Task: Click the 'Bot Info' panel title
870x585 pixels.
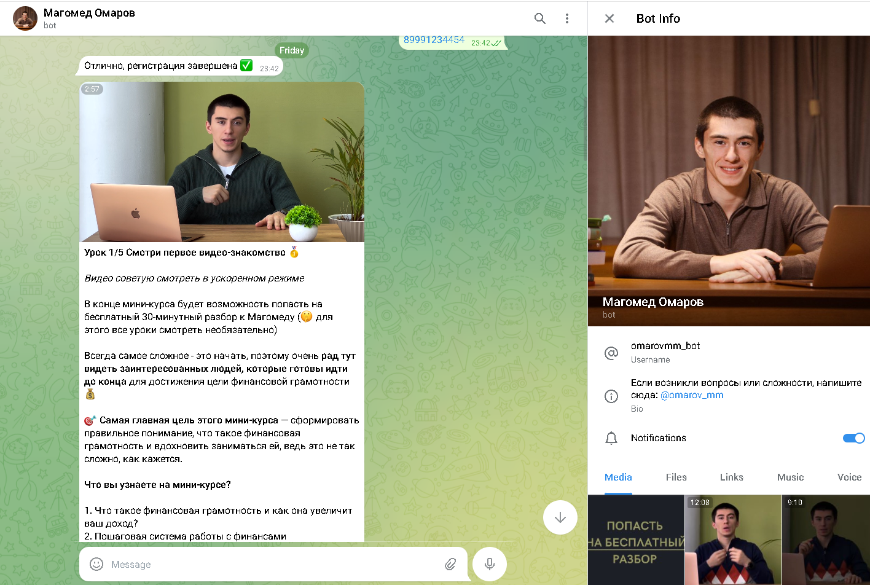Action: 658,18
